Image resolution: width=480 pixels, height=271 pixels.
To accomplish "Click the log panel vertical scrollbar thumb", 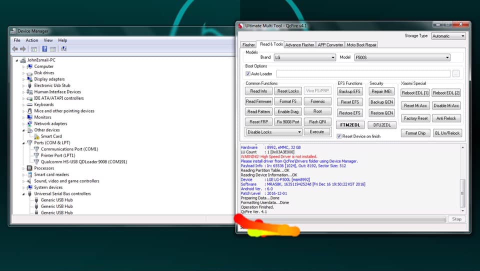I will pos(462,193).
